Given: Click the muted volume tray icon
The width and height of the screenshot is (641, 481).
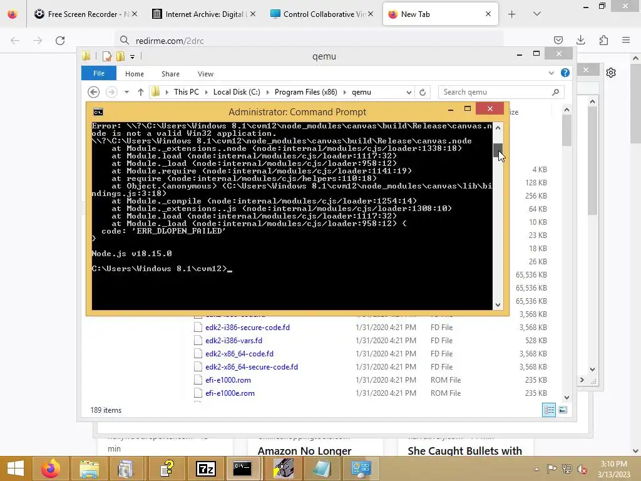Looking at the screenshot, I should coord(582,469).
